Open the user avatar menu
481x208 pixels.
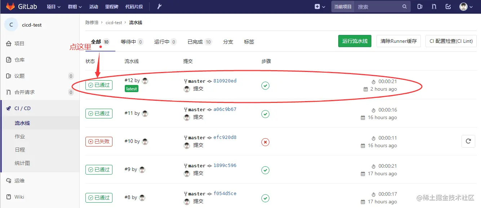pyautogui.click(x=466, y=6)
